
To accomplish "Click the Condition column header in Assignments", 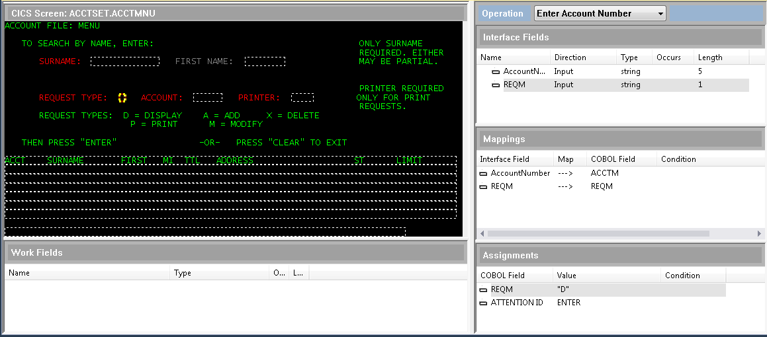I will pos(682,276).
